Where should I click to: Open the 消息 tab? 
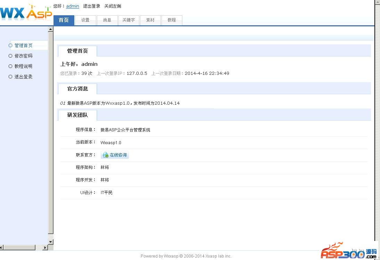107,20
